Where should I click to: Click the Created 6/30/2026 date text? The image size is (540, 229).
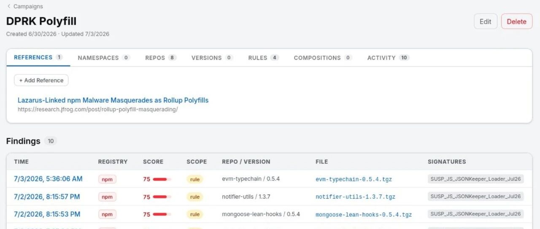pos(31,34)
